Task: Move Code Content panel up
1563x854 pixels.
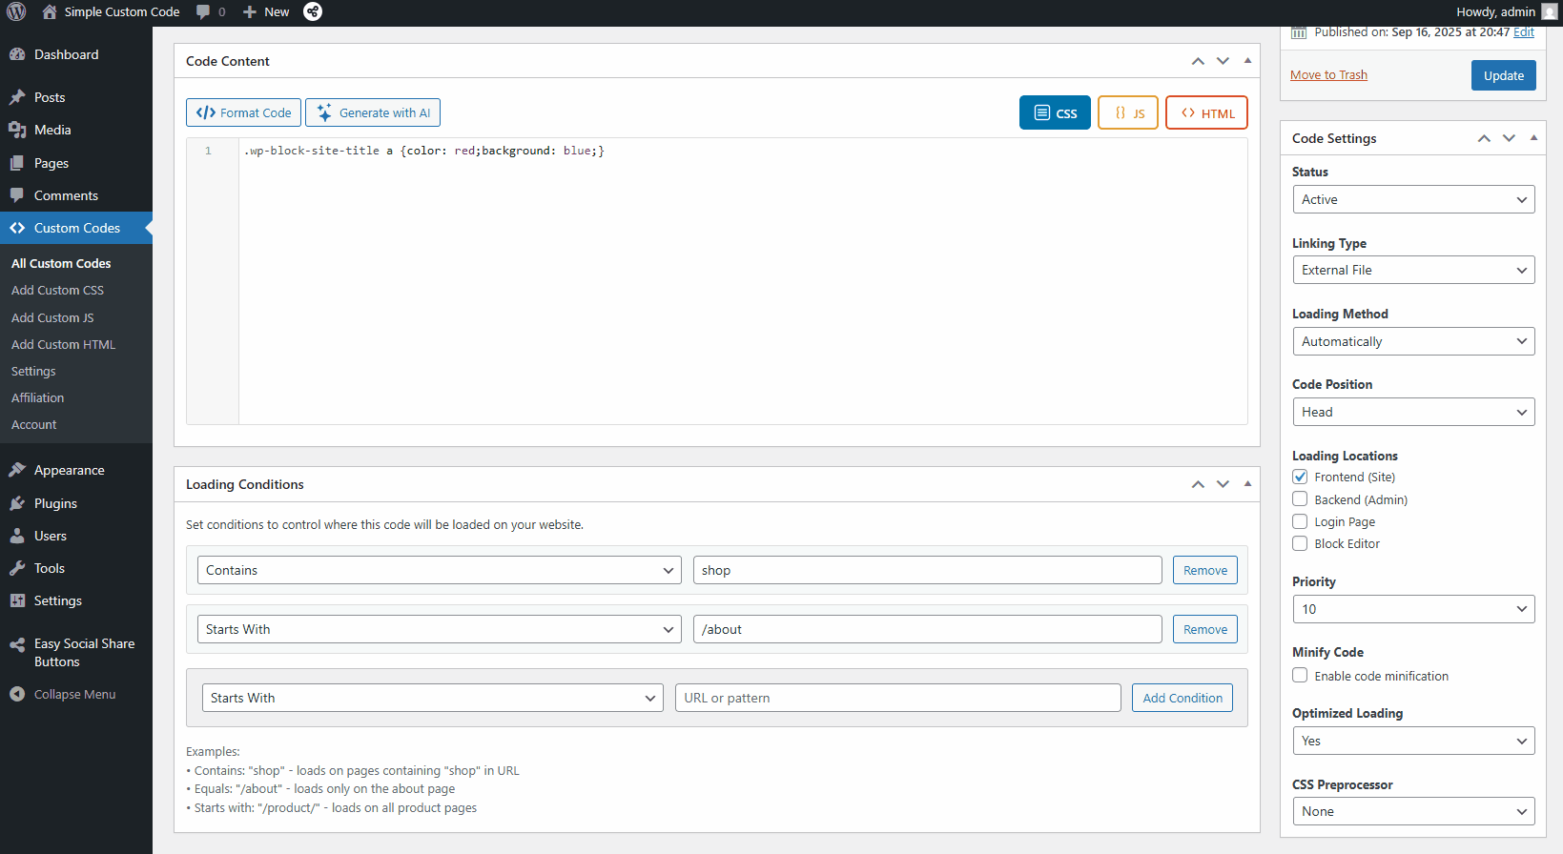Action: [x=1198, y=61]
